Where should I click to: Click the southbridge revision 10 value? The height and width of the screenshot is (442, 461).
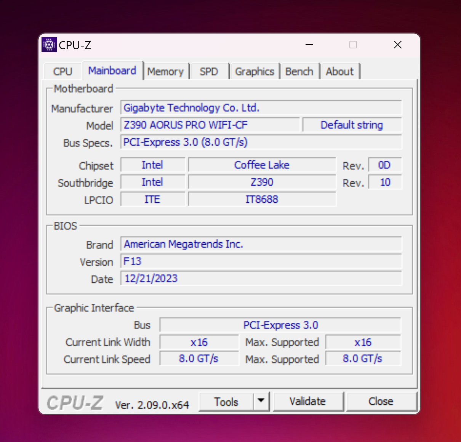coord(385,182)
